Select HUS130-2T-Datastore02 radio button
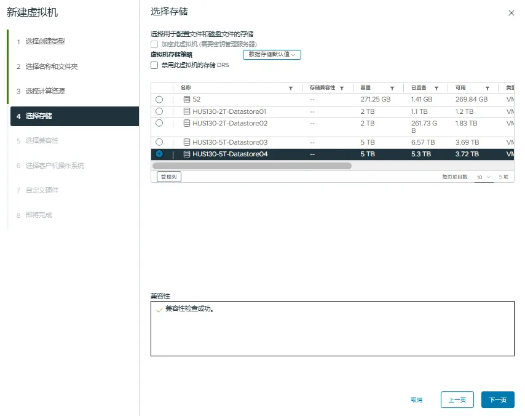This screenshot has height=416, width=525. pyautogui.click(x=159, y=123)
